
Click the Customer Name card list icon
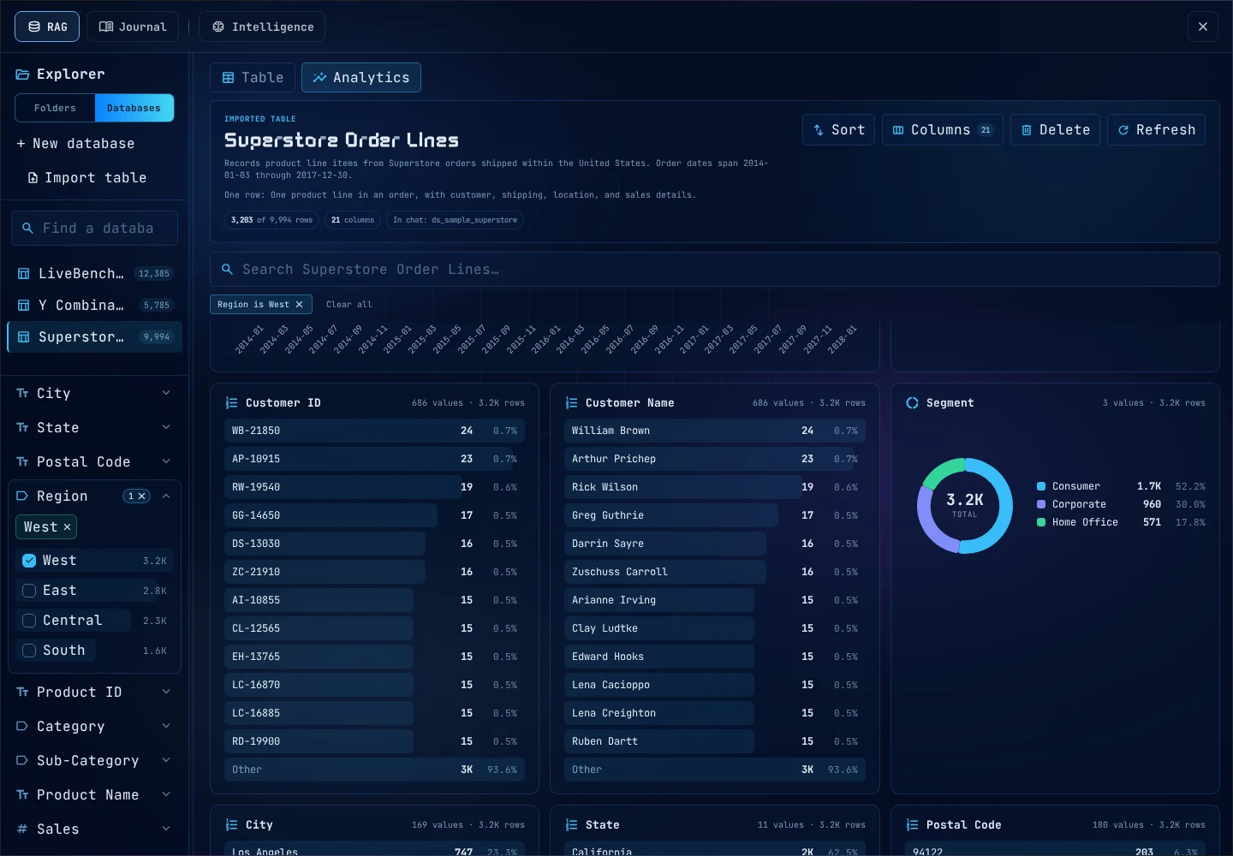(x=571, y=403)
